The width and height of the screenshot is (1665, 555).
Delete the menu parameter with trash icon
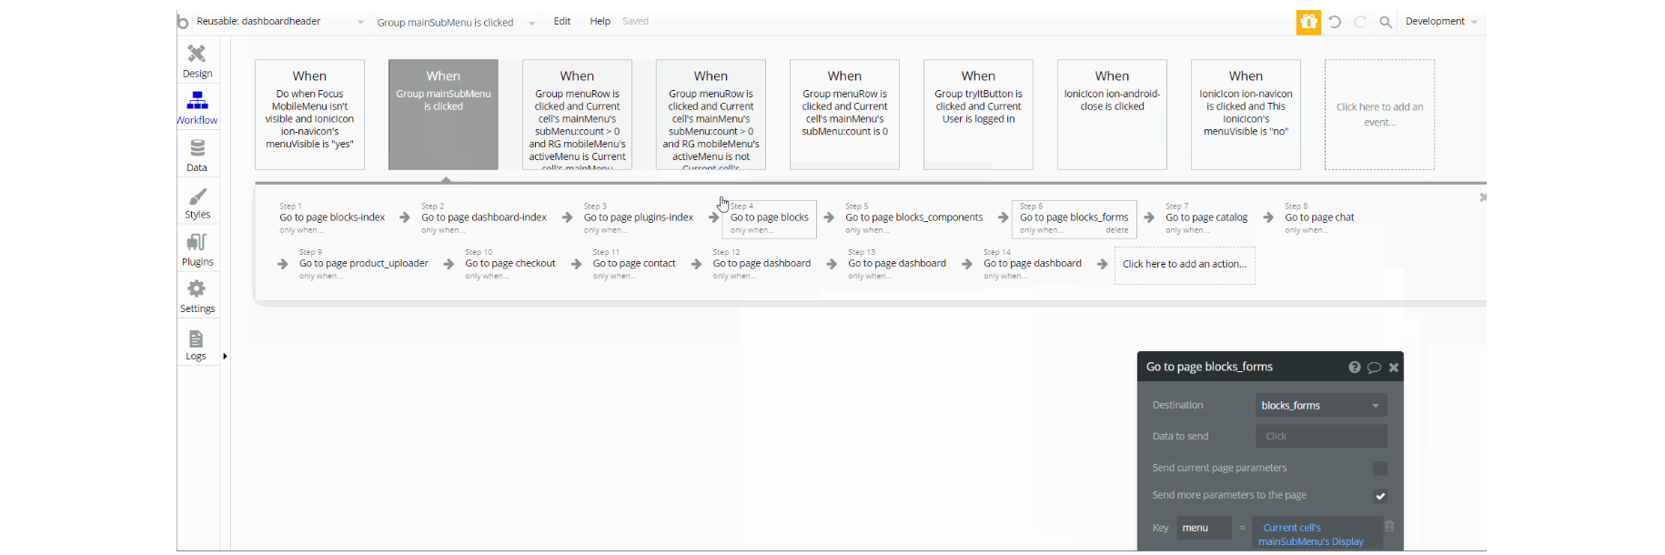tap(1389, 527)
